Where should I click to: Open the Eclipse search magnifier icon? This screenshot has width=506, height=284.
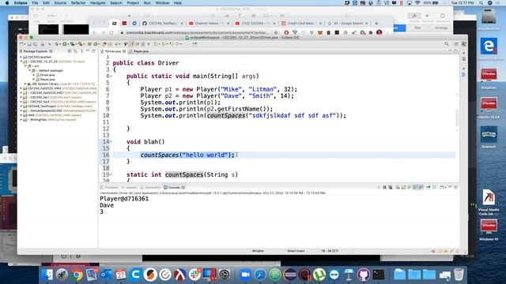tap(447, 44)
